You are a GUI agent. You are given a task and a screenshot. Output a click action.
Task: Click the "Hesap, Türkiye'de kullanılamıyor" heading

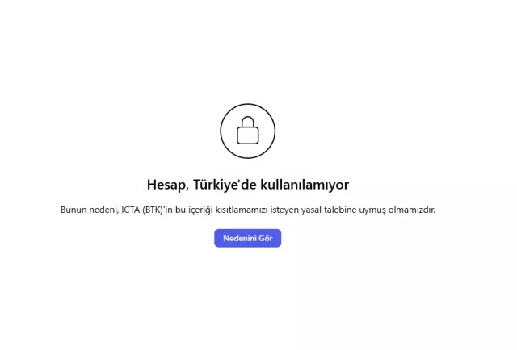point(248,185)
